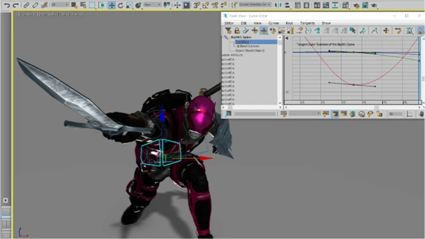Select the Custom Attribute row in controller tree
The width and height of the screenshot is (425, 239).
click(x=232, y=55)
